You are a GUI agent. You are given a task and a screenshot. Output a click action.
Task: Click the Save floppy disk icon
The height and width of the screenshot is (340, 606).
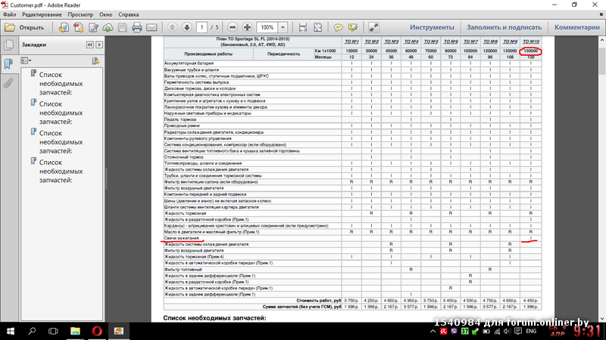pyautogui.click(x=123, y=27)
